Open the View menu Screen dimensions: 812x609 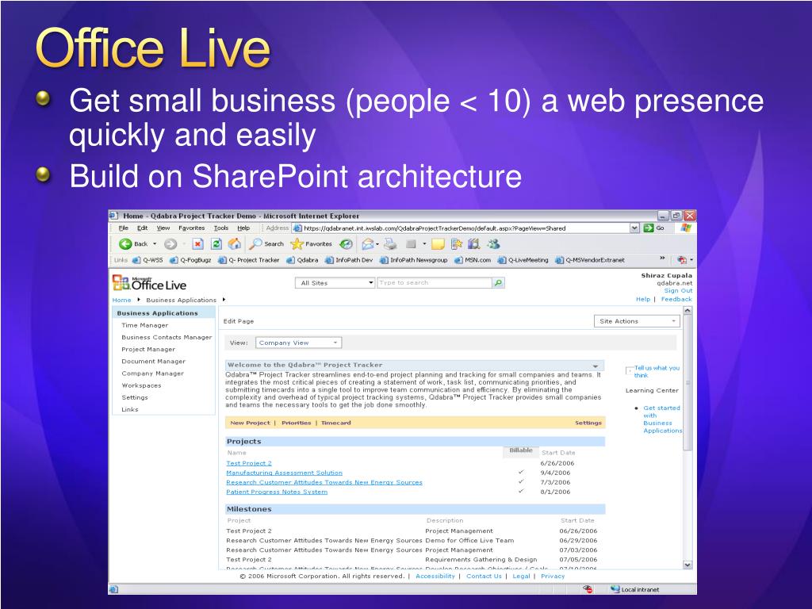pyautogui.click(x=163, y=228)
